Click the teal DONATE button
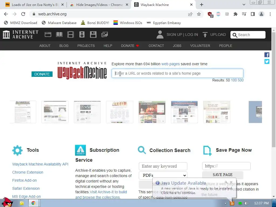The image size is (276, 207). click(42, 74)
